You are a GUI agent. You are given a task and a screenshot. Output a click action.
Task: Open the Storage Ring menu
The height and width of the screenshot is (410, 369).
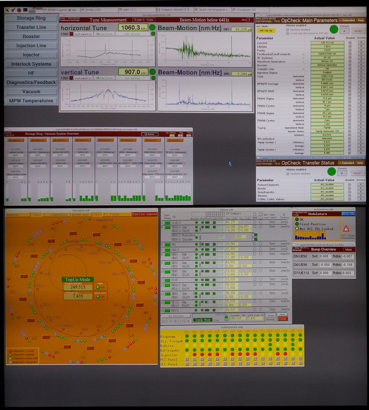[31, 18]
